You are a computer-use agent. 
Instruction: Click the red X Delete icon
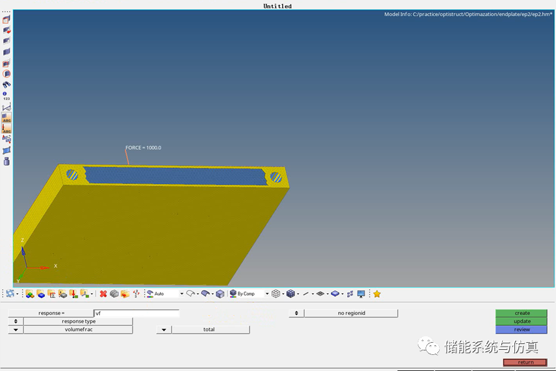click(x=103, y=294)
